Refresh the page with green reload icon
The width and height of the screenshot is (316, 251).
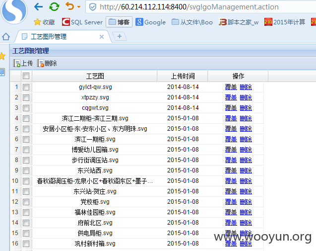tap(54, 6)
